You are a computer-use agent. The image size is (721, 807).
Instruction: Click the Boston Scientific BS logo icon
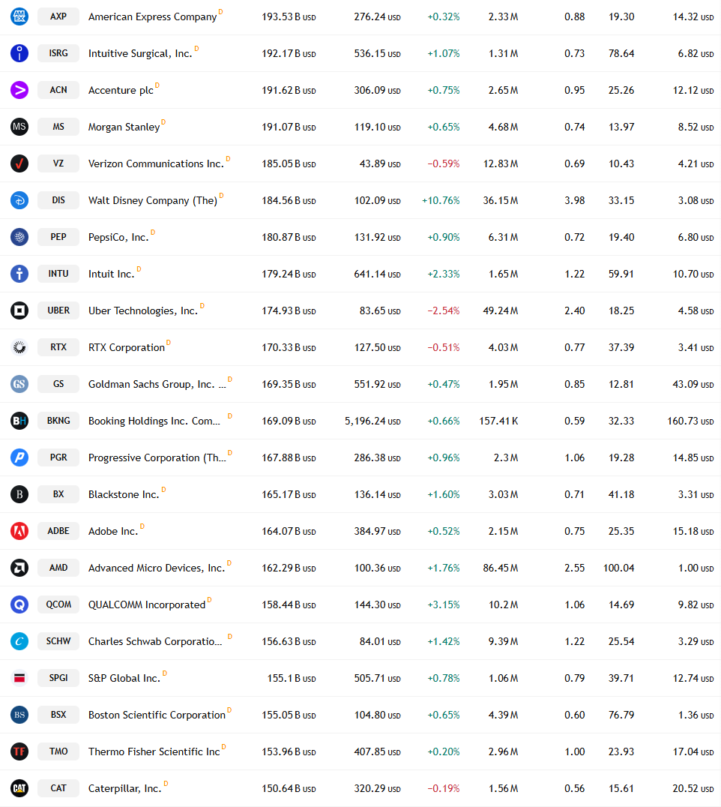click(19, 715)
